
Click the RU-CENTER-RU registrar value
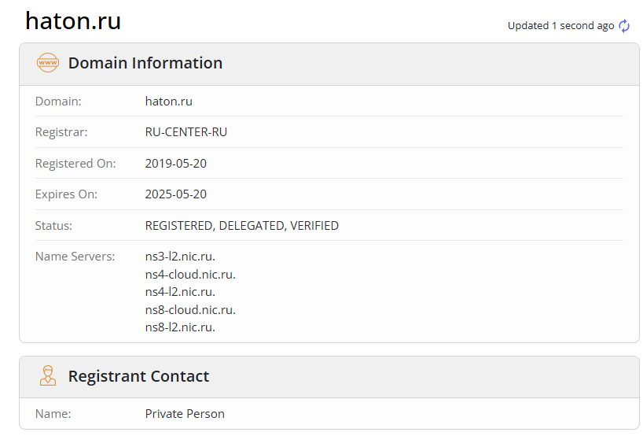pos(186,132)
